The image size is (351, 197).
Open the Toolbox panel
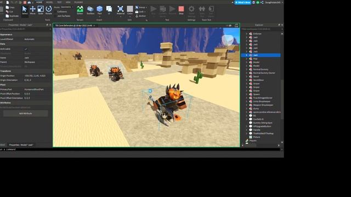coord(90,10)
